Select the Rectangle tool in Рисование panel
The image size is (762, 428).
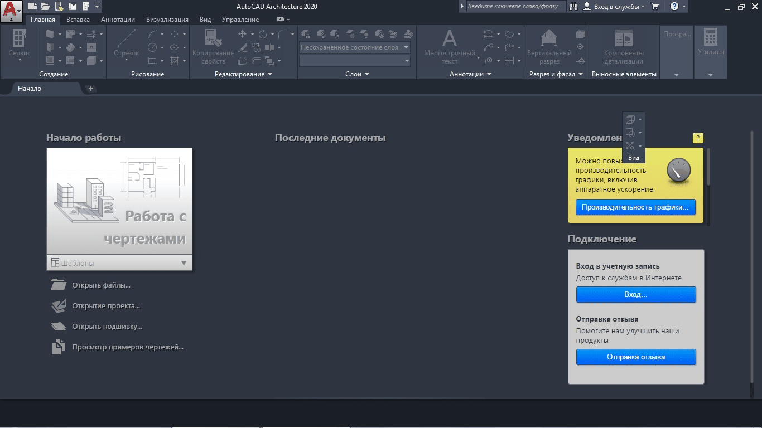[x=153, y=61]
